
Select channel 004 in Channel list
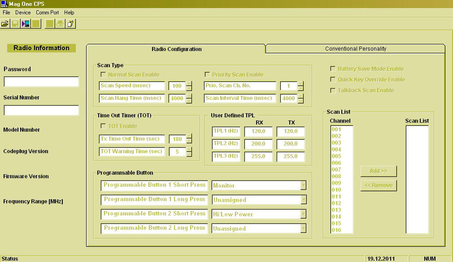coord(336,150)
